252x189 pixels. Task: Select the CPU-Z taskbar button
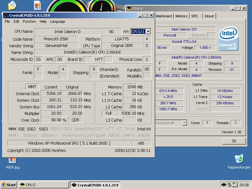43,185
